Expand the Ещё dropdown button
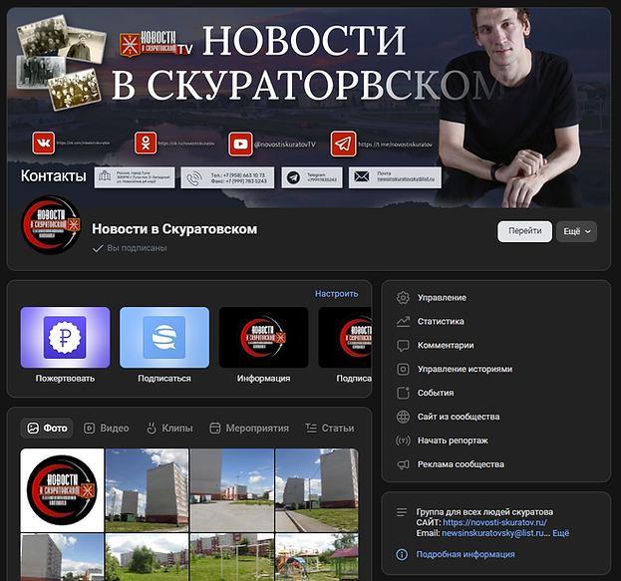The image size is (621, 581). tap(576, 231)
